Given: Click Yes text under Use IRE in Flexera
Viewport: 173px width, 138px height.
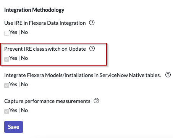Looking at the screenshot, I should [x=13, y=32].
